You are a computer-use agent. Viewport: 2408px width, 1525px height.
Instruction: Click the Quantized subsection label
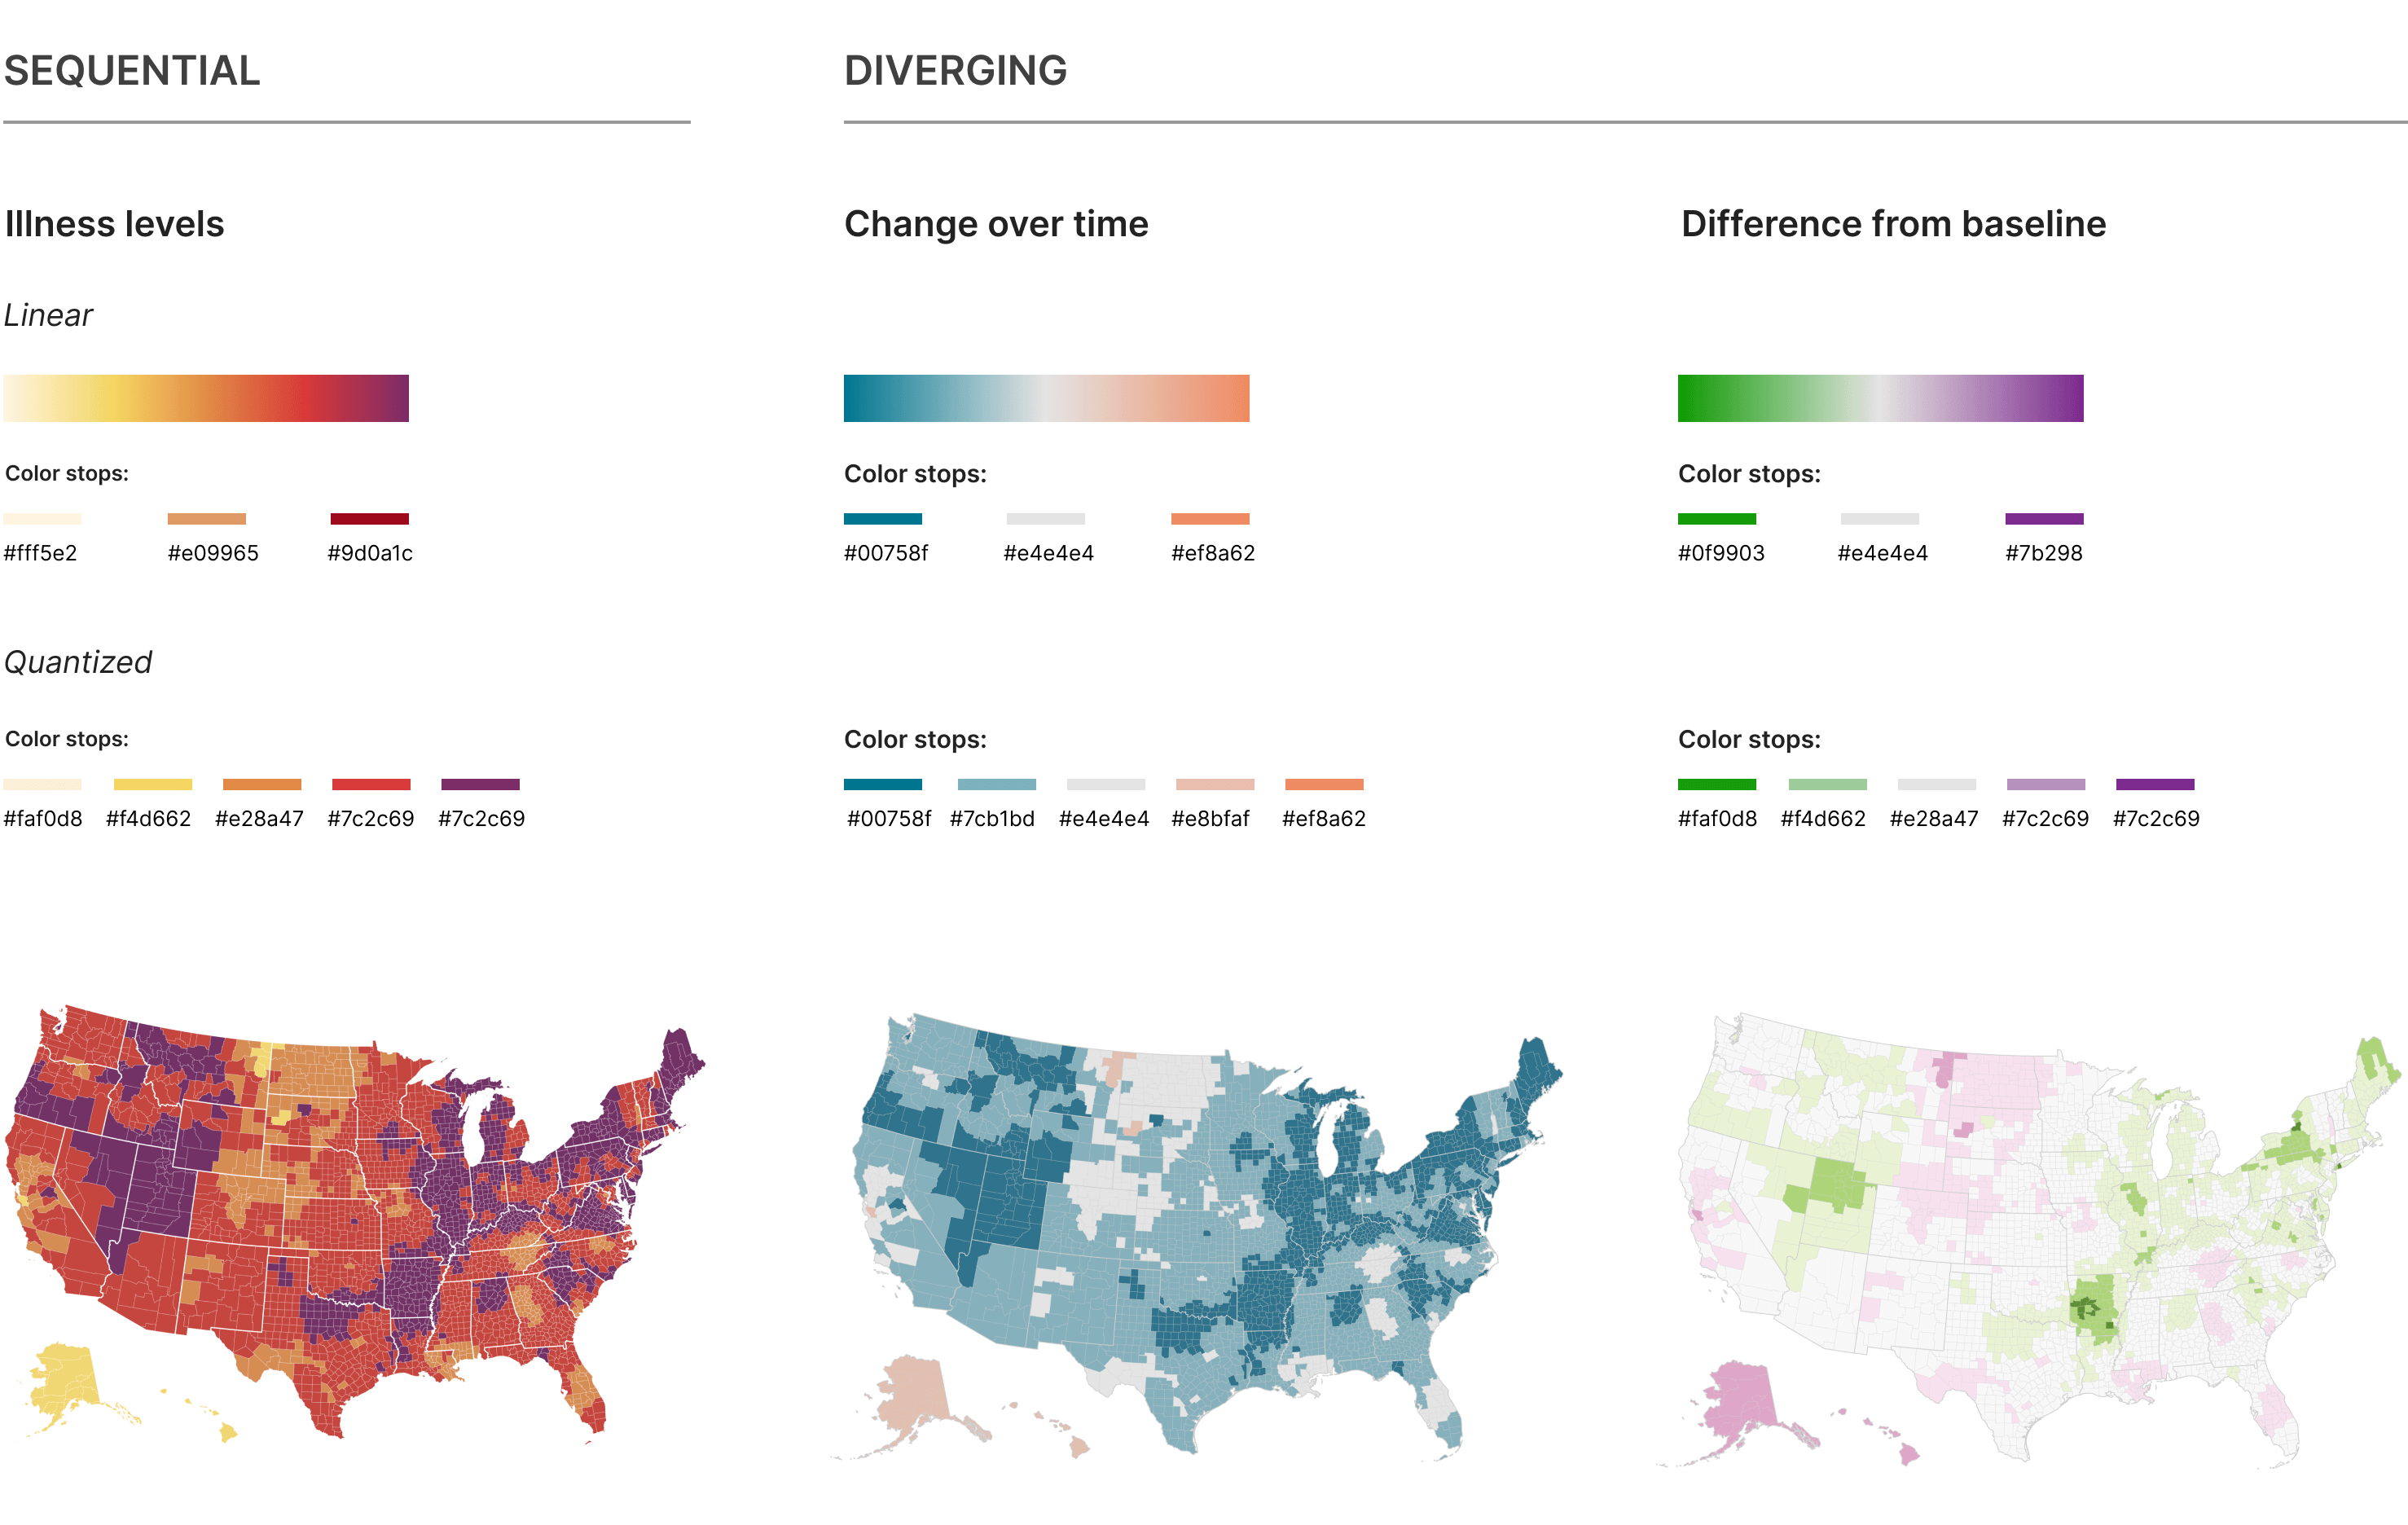click(78, 662)
